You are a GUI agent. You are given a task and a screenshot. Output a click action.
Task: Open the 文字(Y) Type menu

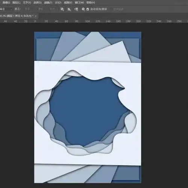click(x=27, y=3)
